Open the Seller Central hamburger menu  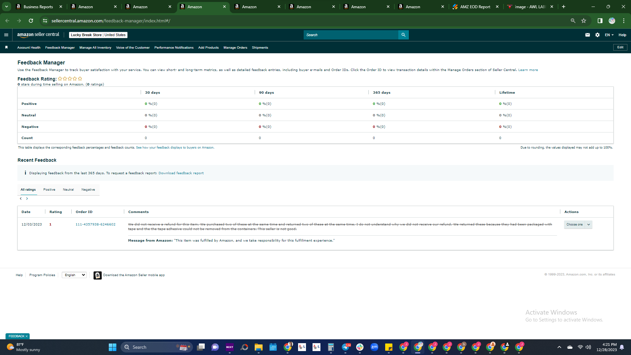[6, 35]
